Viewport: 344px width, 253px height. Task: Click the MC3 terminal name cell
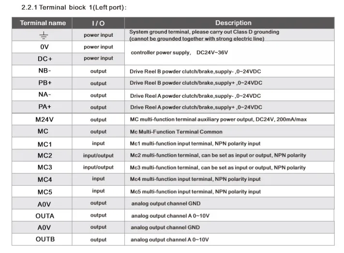point(43,167)
